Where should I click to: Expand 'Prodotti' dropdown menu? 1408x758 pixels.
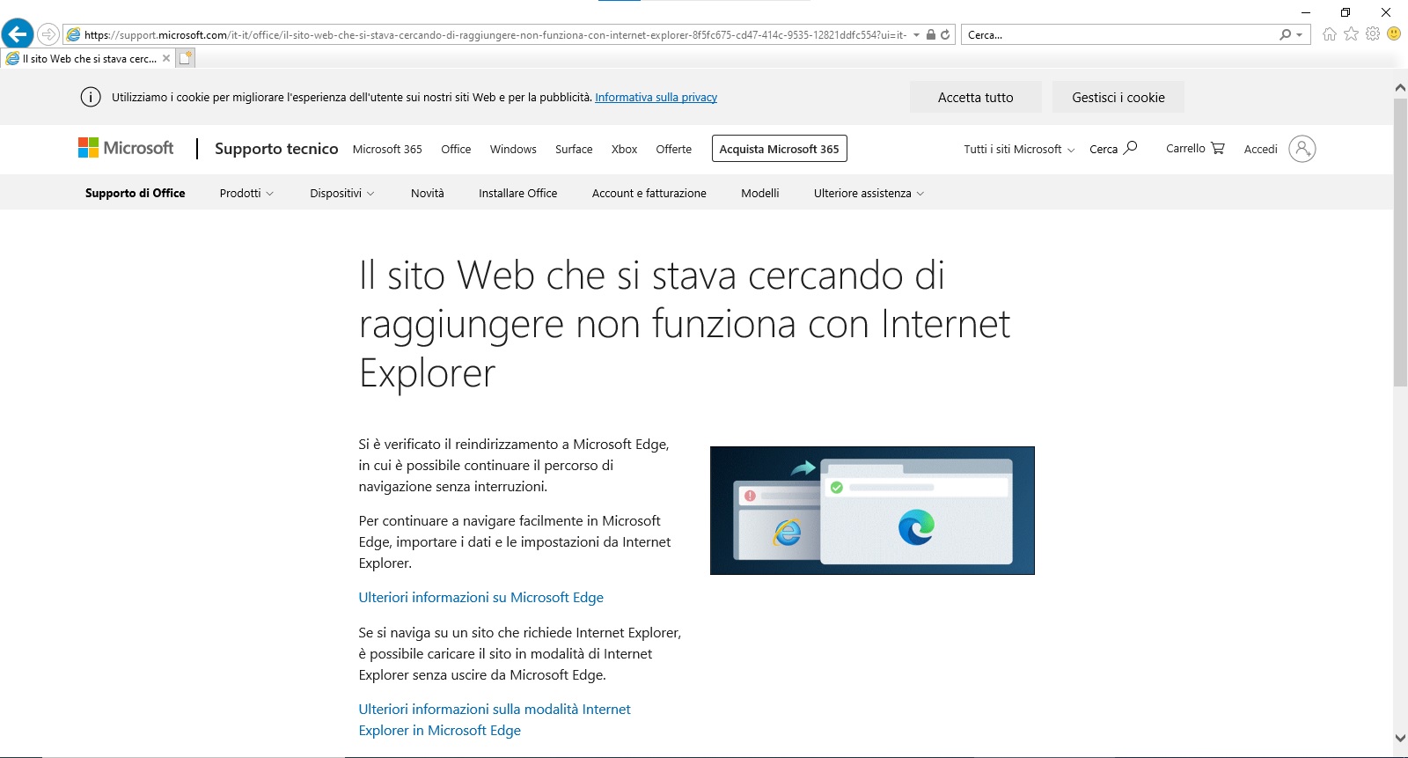coord(246,193)
